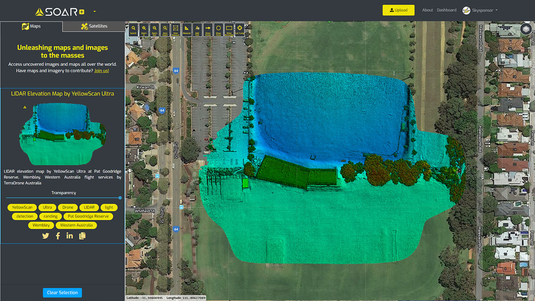
Task: Click the Clear Selection button
Action: (x=62, y=293)
